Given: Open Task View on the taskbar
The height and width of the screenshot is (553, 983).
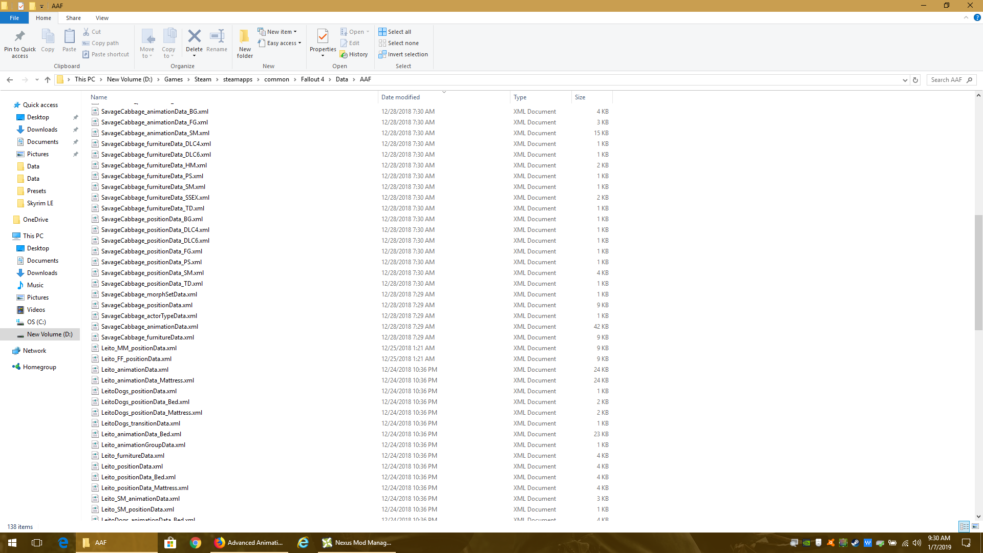Looking at the screenshot, I should [37, 543].
